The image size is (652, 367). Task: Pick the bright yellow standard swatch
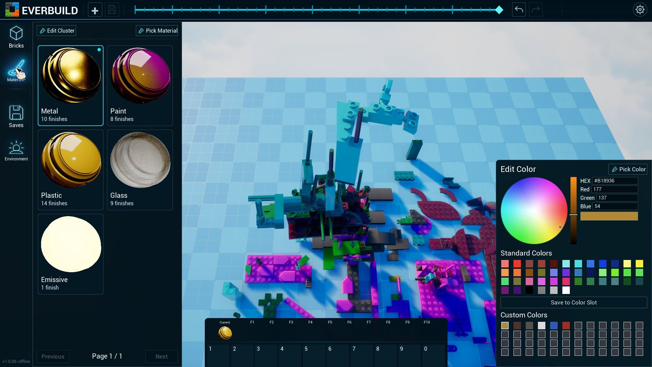coord(639,264)
